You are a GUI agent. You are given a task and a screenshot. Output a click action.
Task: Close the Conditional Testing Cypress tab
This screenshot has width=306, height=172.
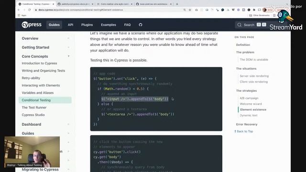(53, 4)
